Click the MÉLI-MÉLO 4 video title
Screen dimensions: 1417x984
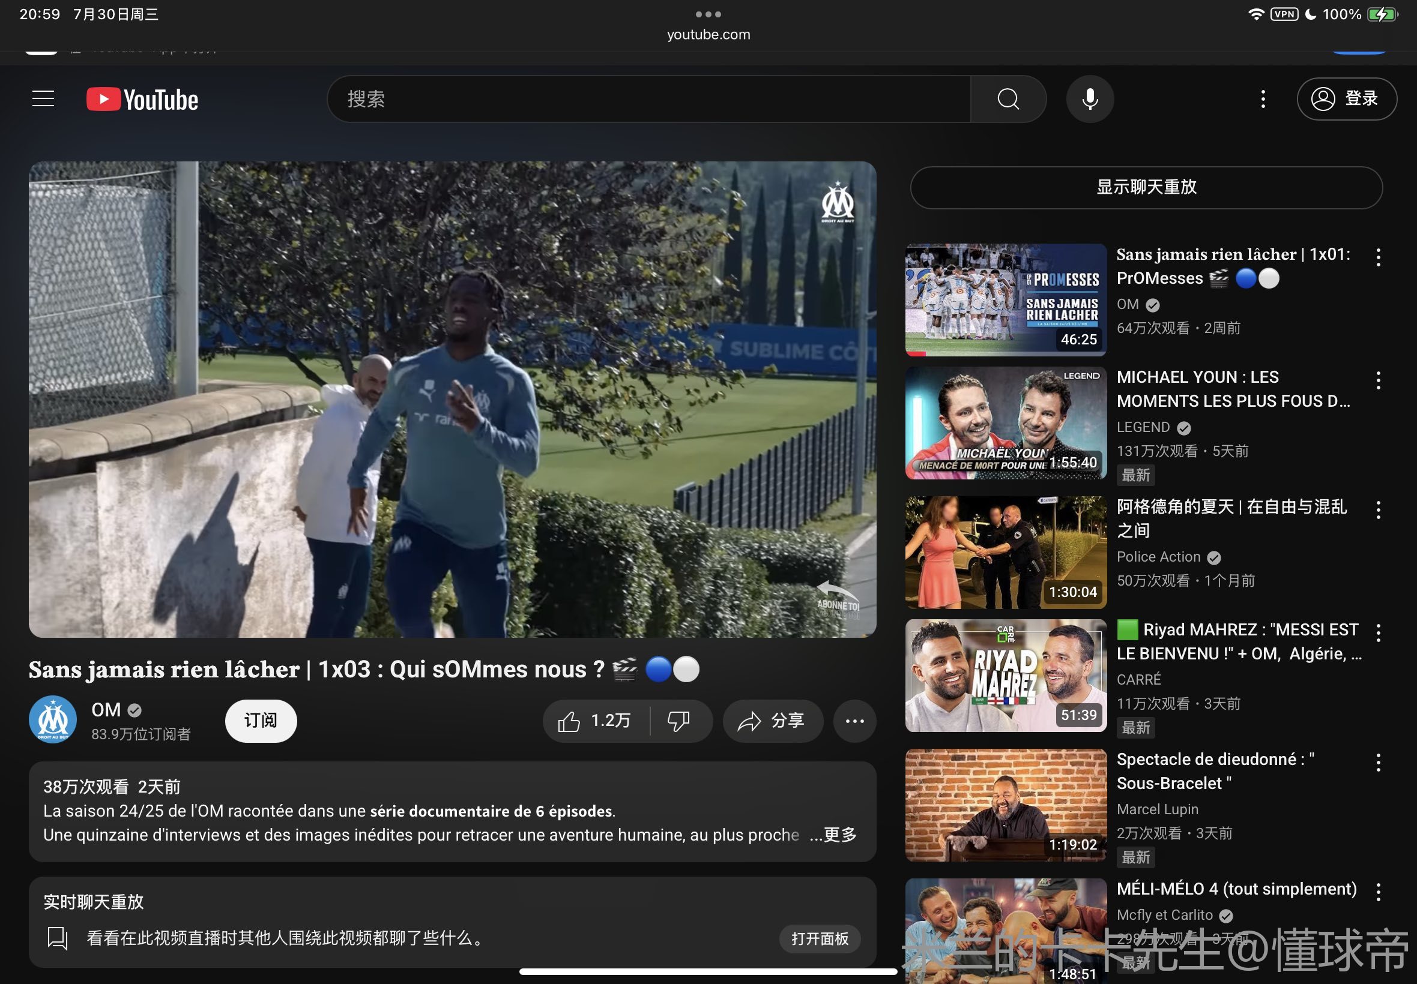tap(1236, 889)
